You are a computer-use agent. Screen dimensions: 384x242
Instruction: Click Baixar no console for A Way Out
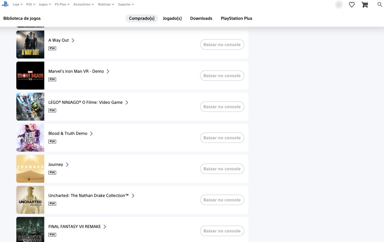pos(222,45)
